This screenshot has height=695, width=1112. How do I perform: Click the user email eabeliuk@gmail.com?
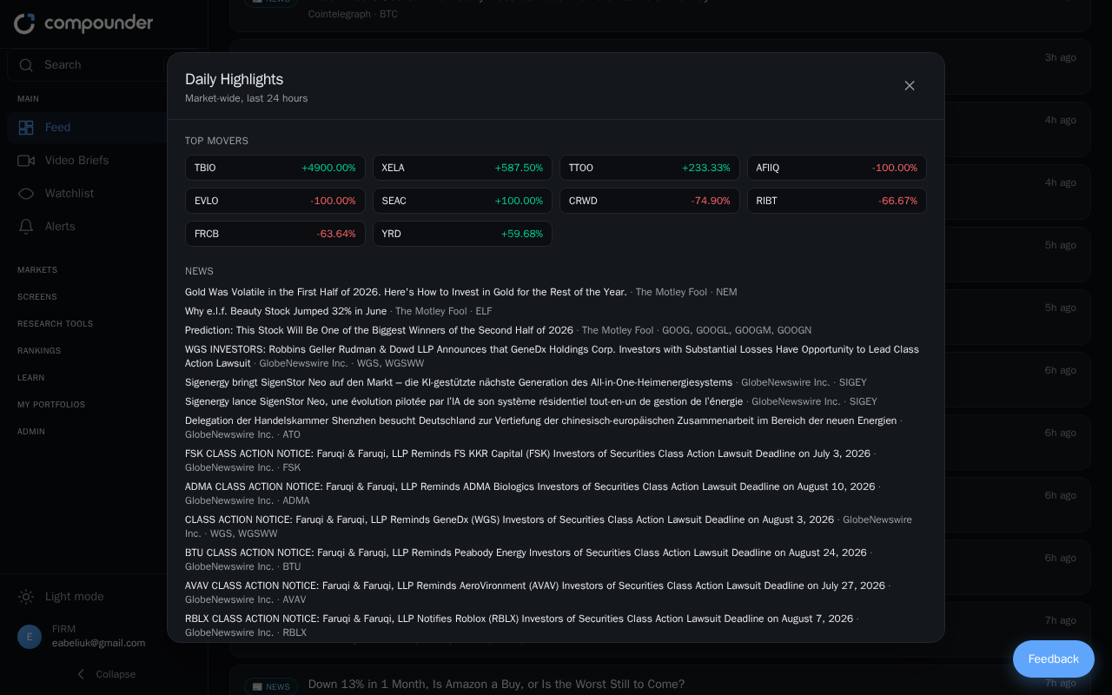98,644
